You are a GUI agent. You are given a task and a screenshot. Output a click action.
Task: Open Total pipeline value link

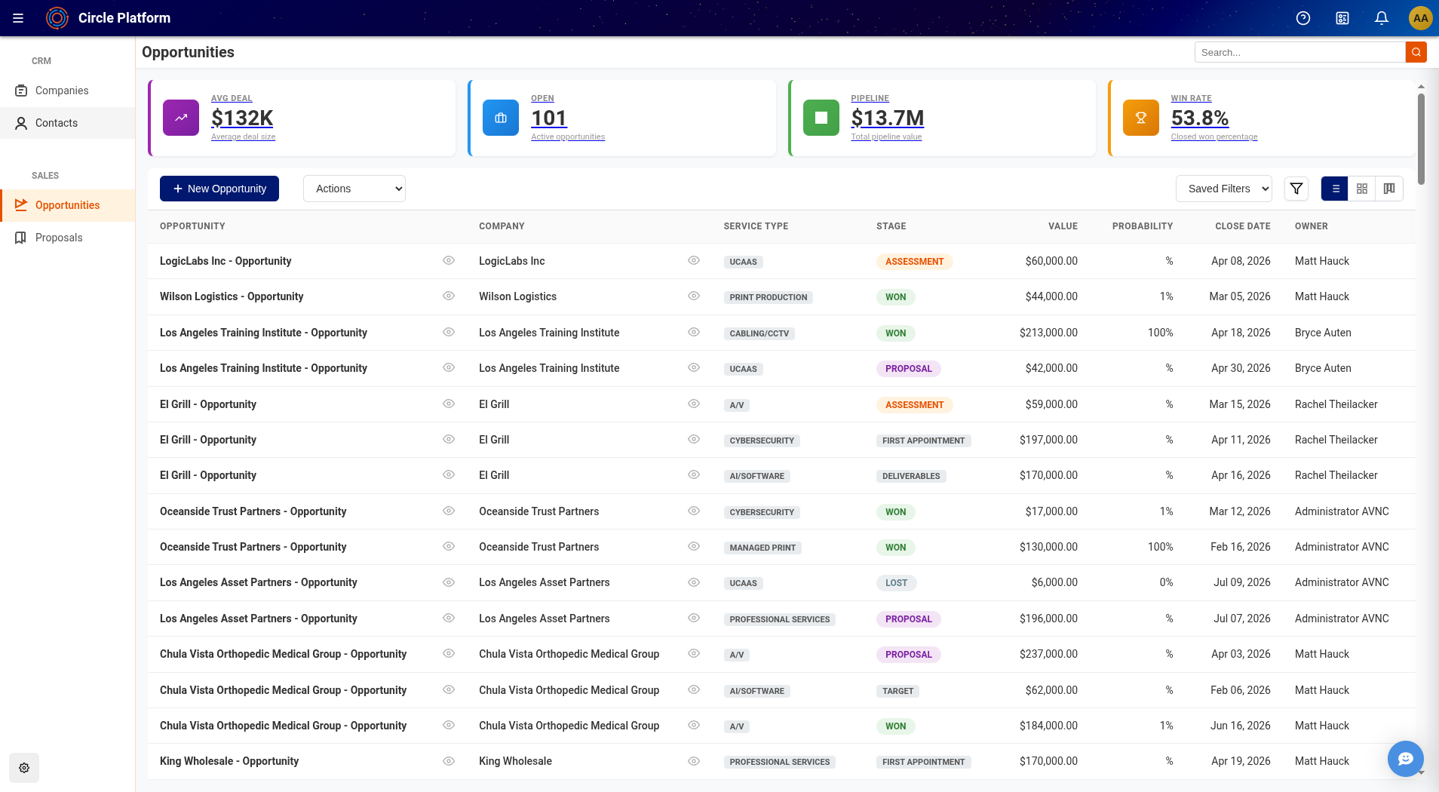click(886, 137)
